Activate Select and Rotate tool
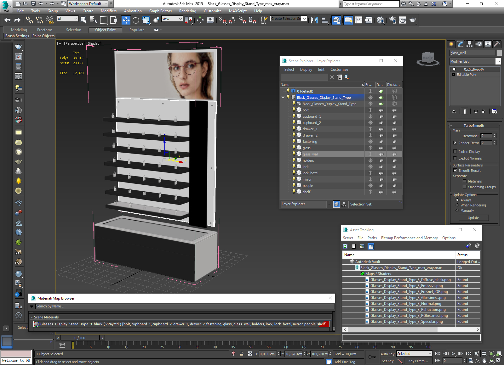Screen dimensions: 504x365 136,20
